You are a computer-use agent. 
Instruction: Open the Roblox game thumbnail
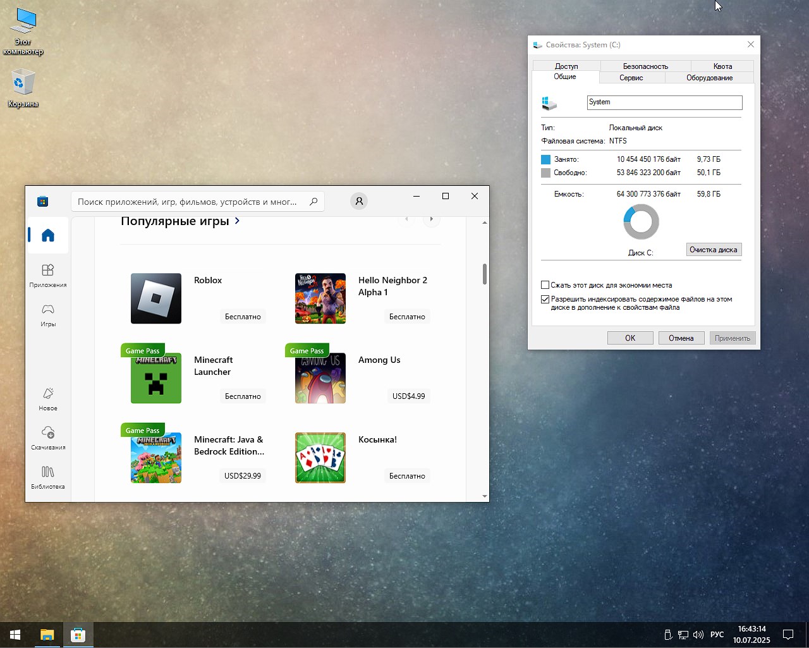click(156, 298)
